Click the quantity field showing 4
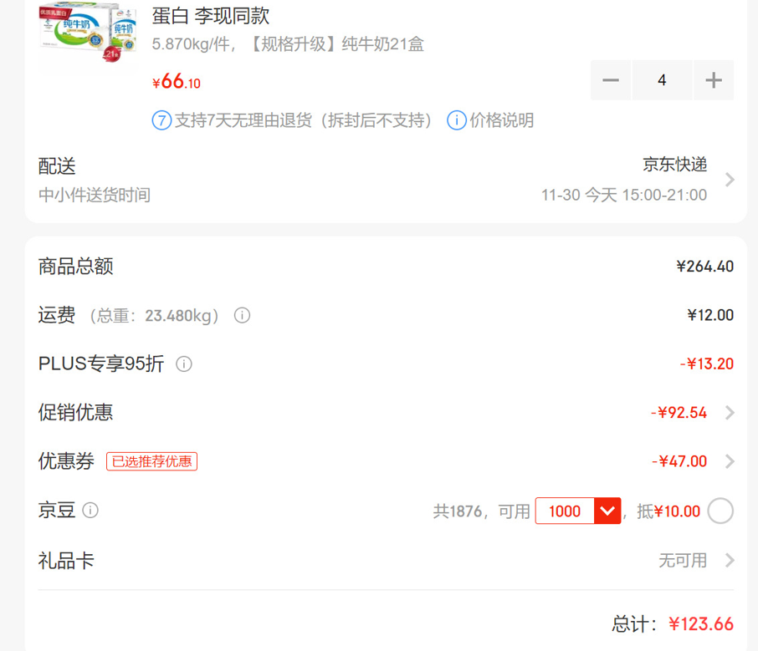 662,80
